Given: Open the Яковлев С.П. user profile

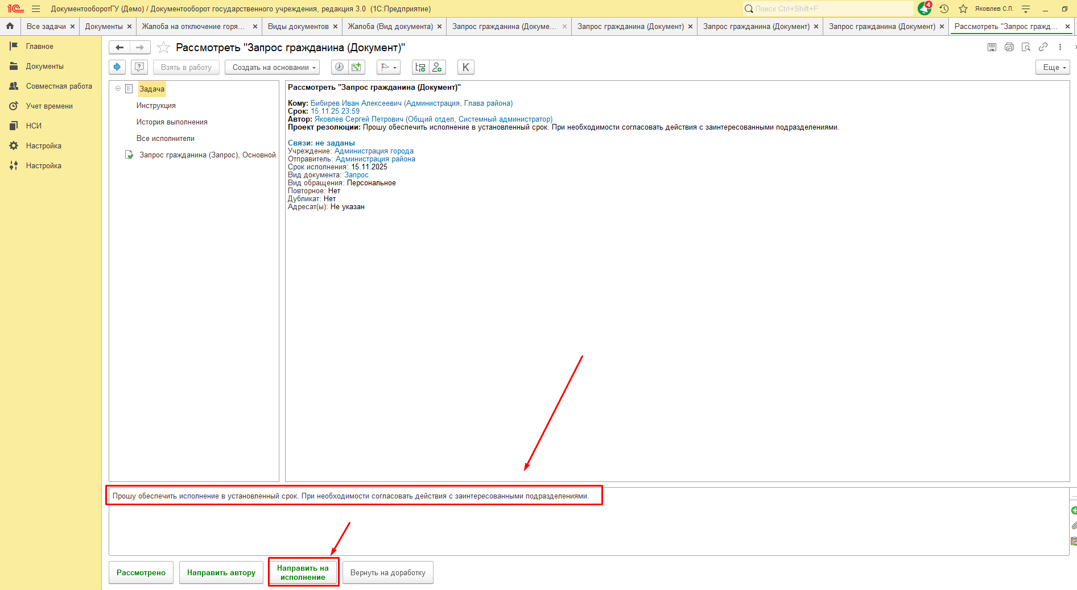Looking at the screenshot, I should coord(994,9).
